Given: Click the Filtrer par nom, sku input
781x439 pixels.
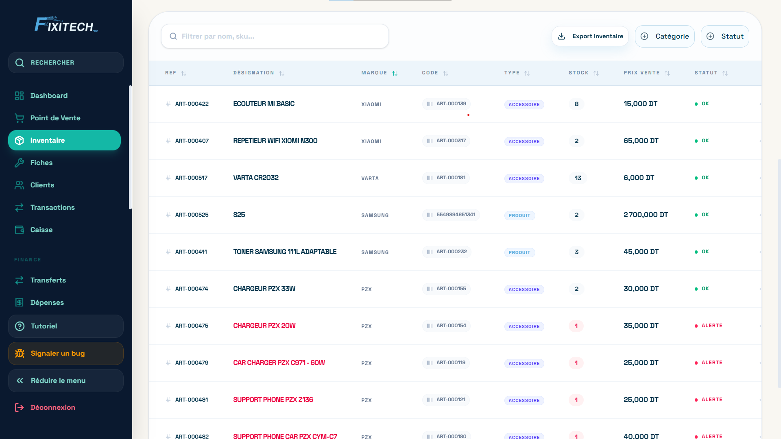Looking at the screenshot, I should click(x=275, y=36).
